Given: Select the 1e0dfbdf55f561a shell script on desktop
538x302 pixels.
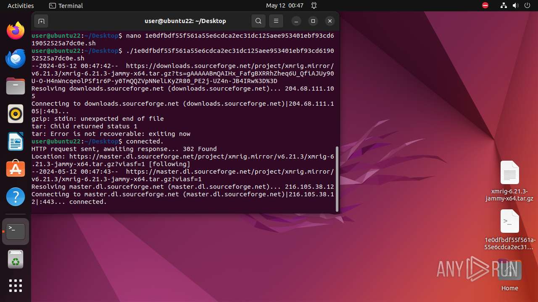Looking at the screenshot, I should 509,230.
